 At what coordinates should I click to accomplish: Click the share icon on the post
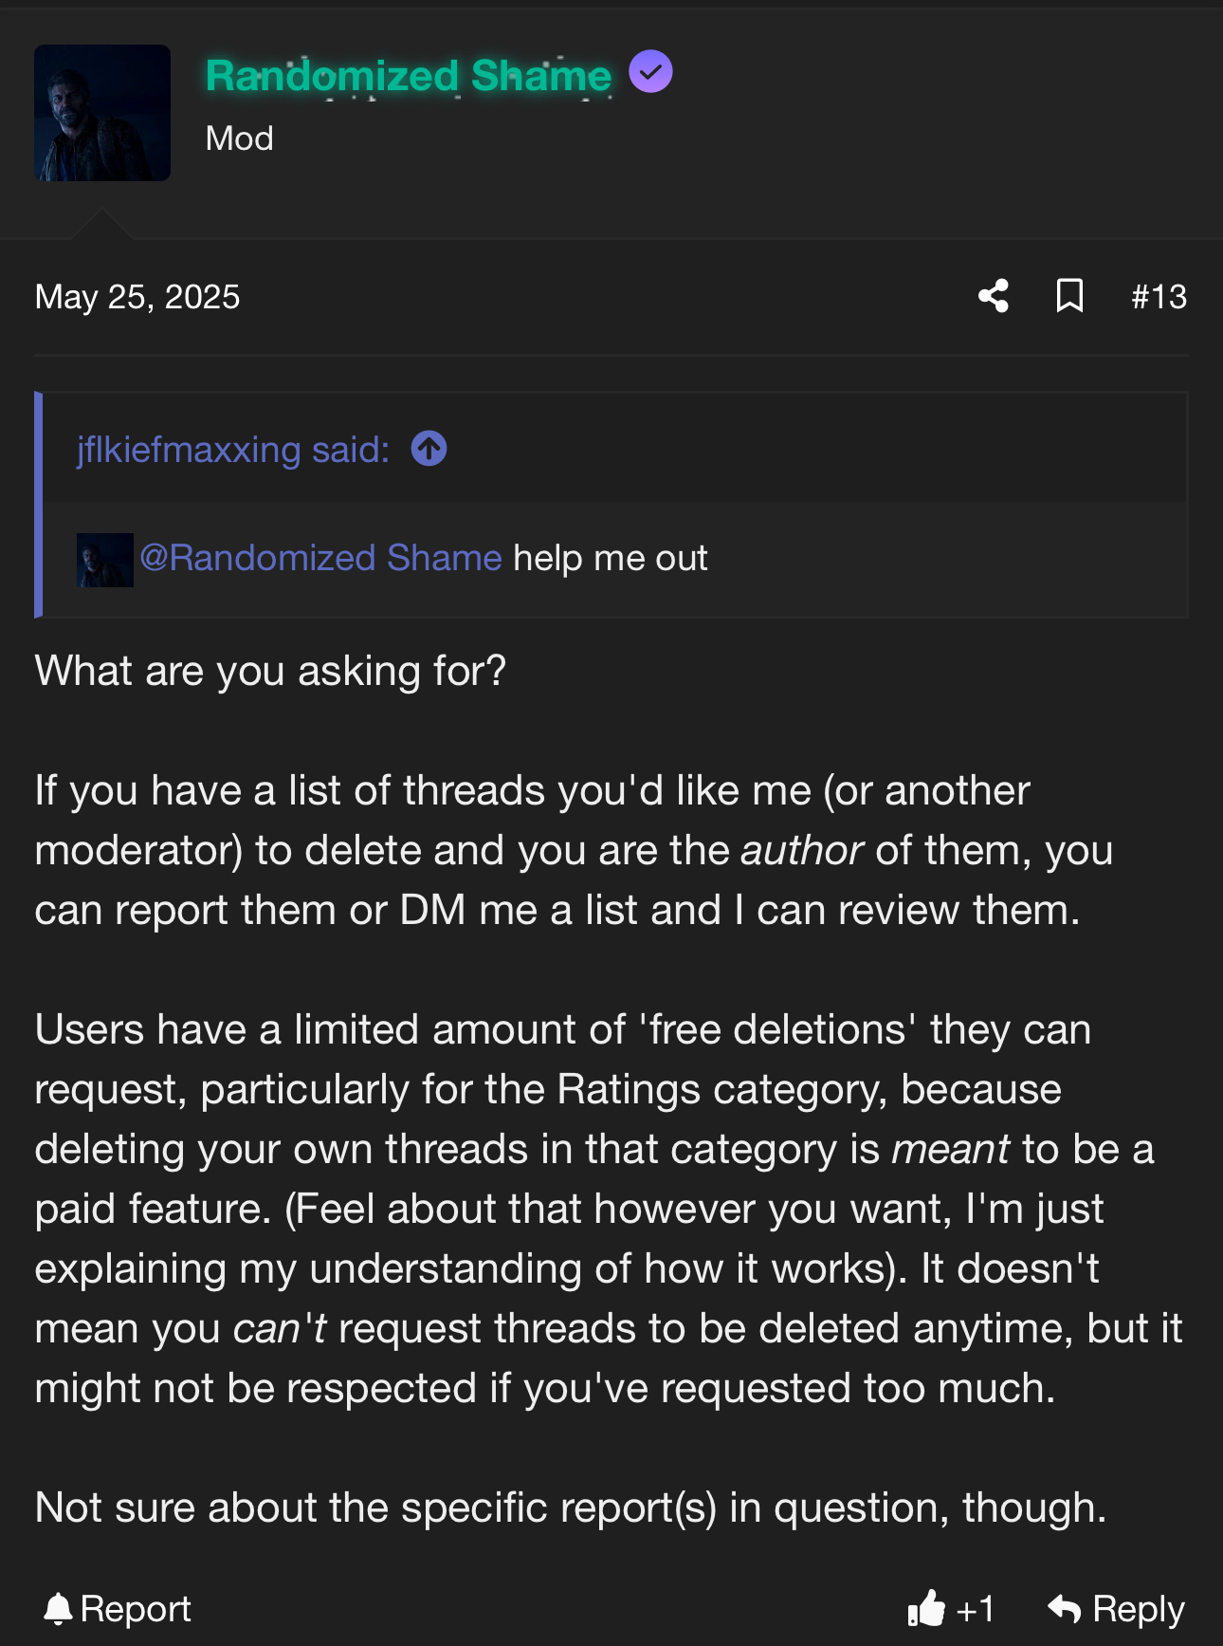(x=993, y=296)
